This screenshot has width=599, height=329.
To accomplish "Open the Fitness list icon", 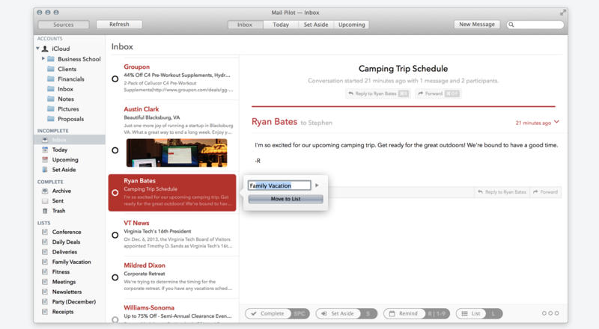I will (x=45, y=271).
